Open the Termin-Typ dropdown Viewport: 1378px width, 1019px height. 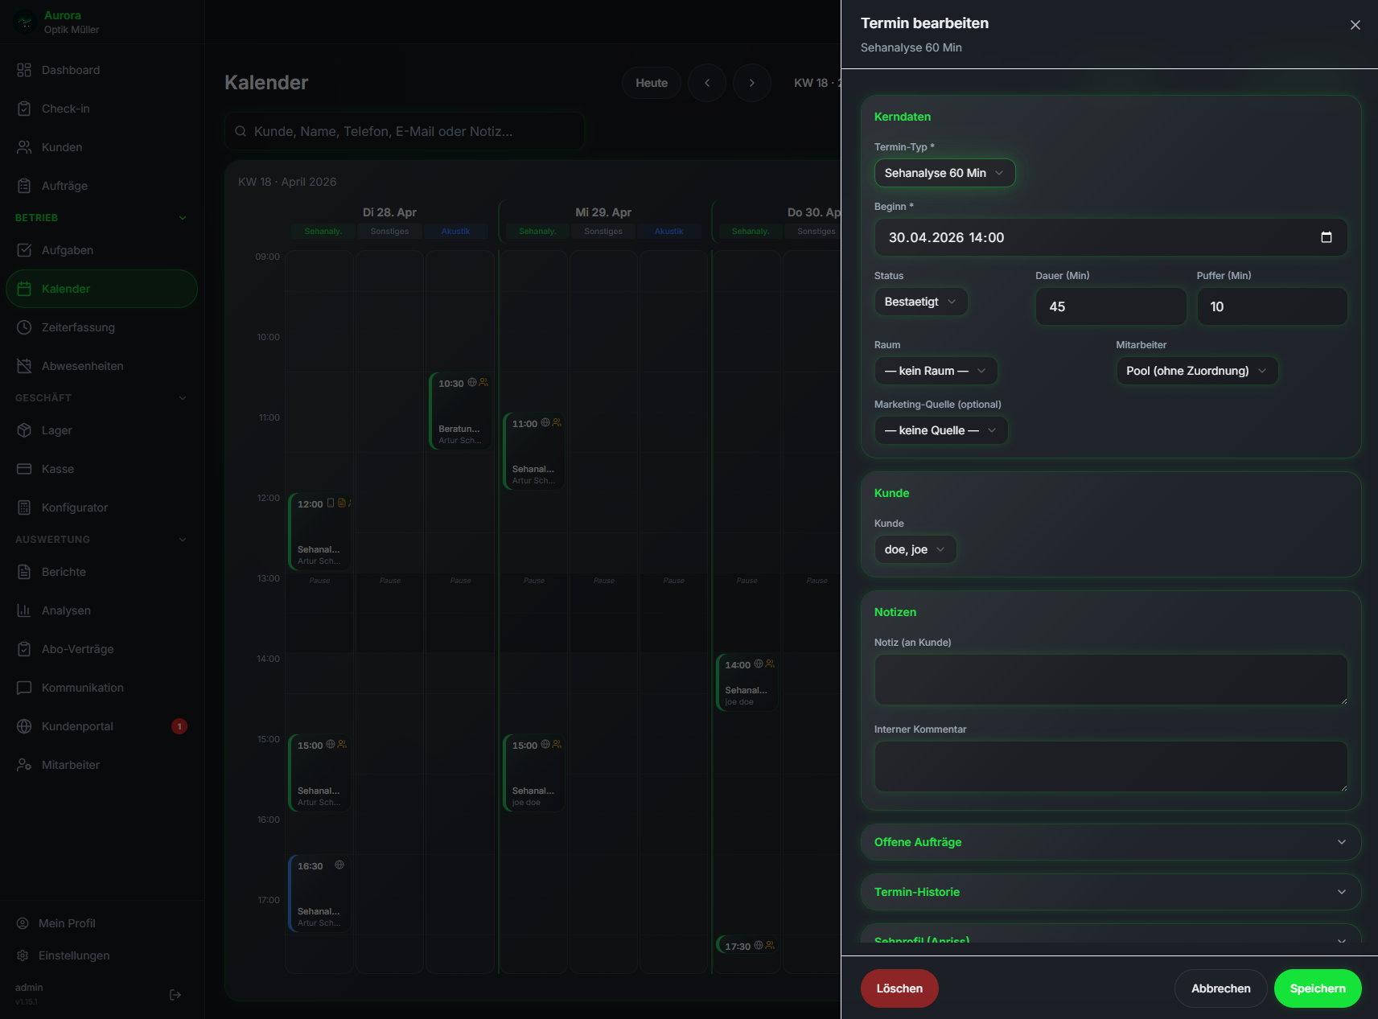(944, 173)
